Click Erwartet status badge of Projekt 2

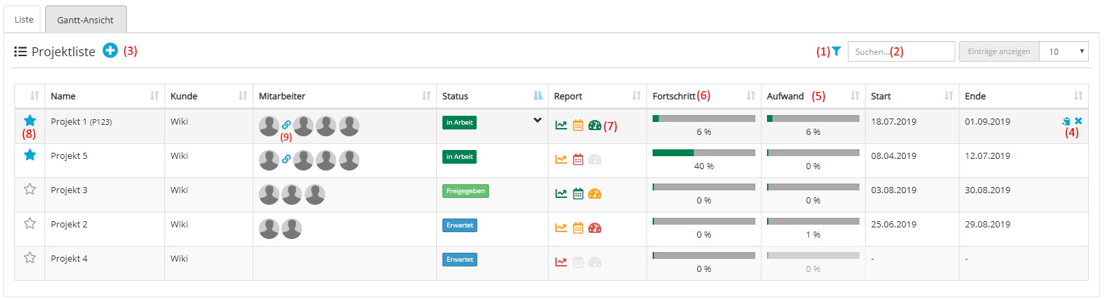pos(460,225)
